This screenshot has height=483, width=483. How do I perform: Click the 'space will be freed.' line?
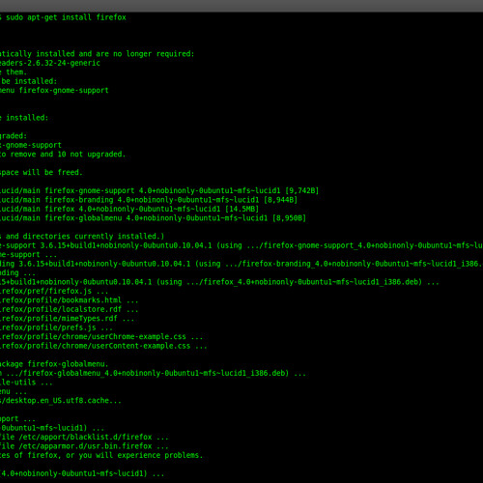[42, 172]
